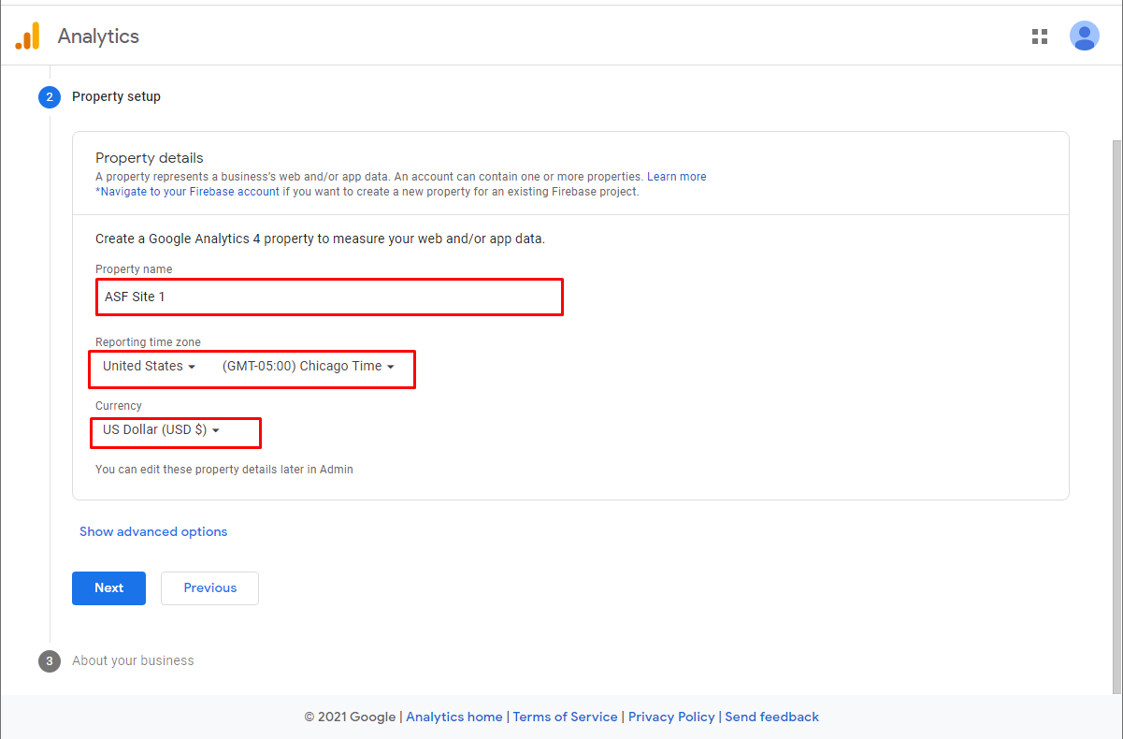Image resolution: width=1123 pixels, height=739 pixels.
Task: Open the Analytics home footer link
Action: [x=454, y=717]
